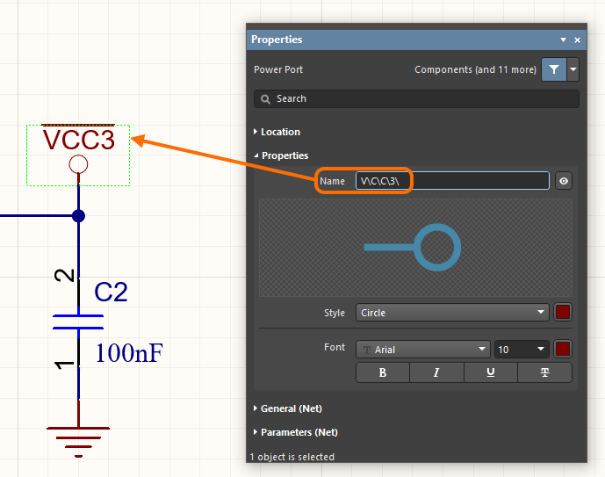The height and width of the screenshot is (477, 605).
Task: Expand the Parameters (Net) section
Action: (x=299, y=432)
